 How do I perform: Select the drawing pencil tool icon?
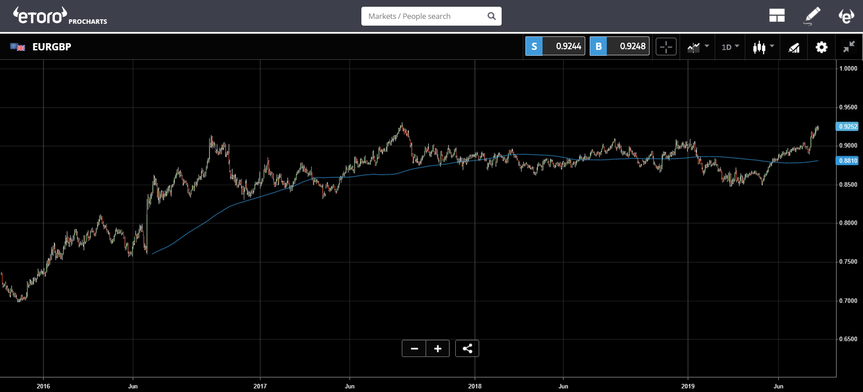coord(812,16)
